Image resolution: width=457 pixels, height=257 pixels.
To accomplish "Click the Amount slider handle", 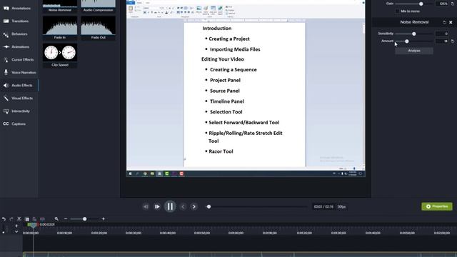I will [x=407, y=41].
